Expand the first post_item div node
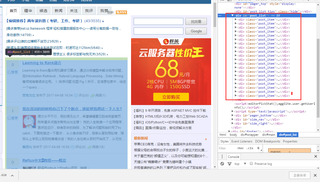Viewport: 320px width, 182px height. 236,19
